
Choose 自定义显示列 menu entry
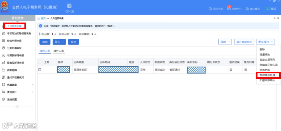[267, 60]
